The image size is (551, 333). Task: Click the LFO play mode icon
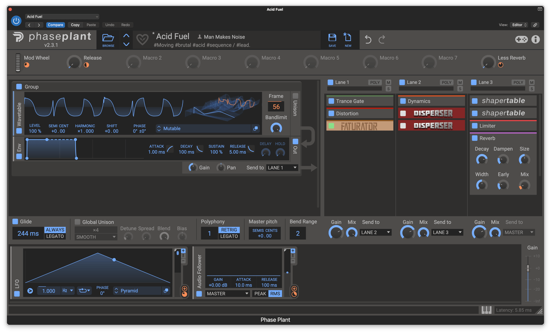tap(30, 291)
